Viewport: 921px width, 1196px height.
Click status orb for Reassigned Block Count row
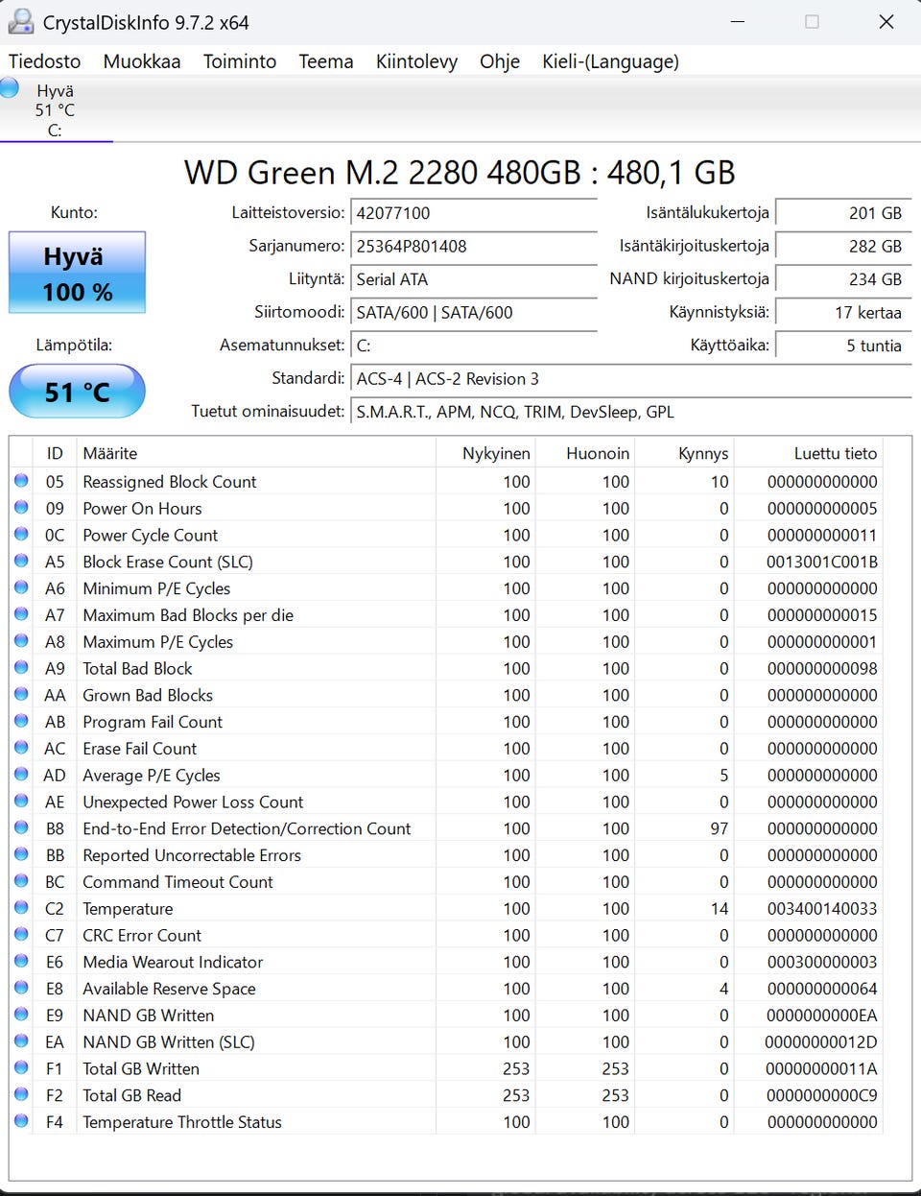pos(21,481)
